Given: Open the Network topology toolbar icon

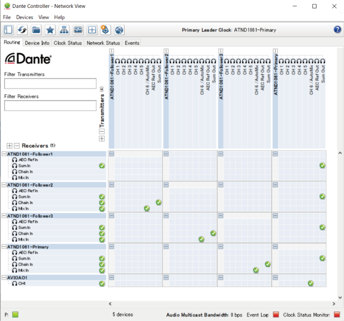Looking at the screenshot, I should point(64,29).
